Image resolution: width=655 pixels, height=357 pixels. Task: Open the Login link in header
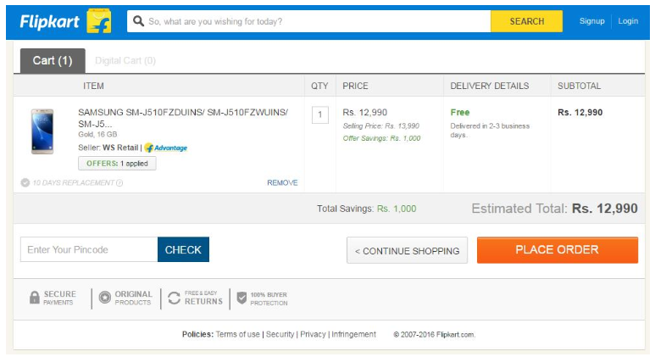[x=628, y=21]
